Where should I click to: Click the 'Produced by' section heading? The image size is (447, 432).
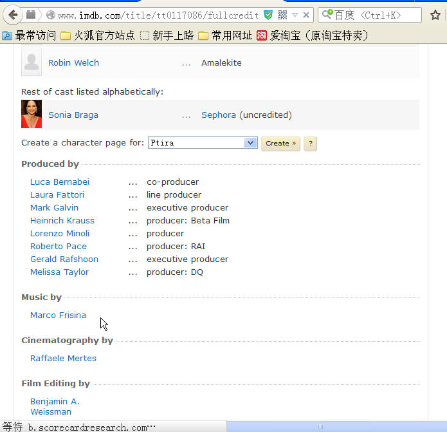pyautogui.click(x=50, y=164)
